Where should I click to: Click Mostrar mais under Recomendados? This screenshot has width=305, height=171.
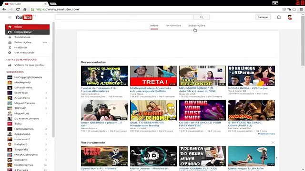[x=266, y=134]
